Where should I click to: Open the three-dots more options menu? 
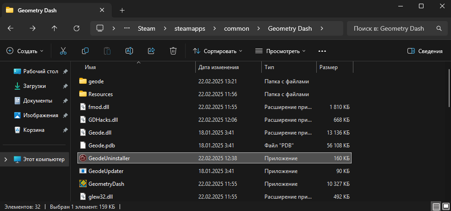[x=322, y=51]
